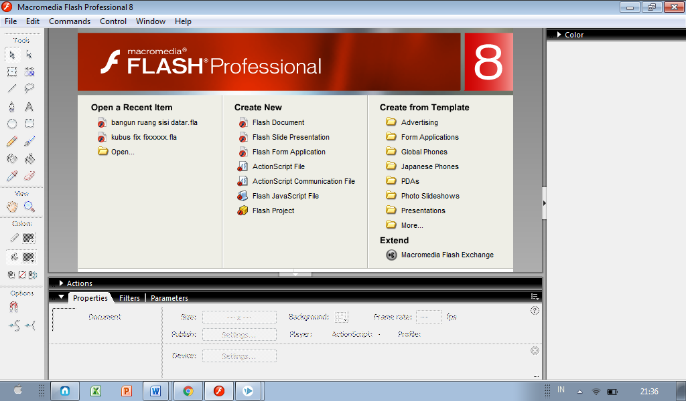Select the Eyedropper tool
This screenshot has width=686, height=401.
click(12, 176)
